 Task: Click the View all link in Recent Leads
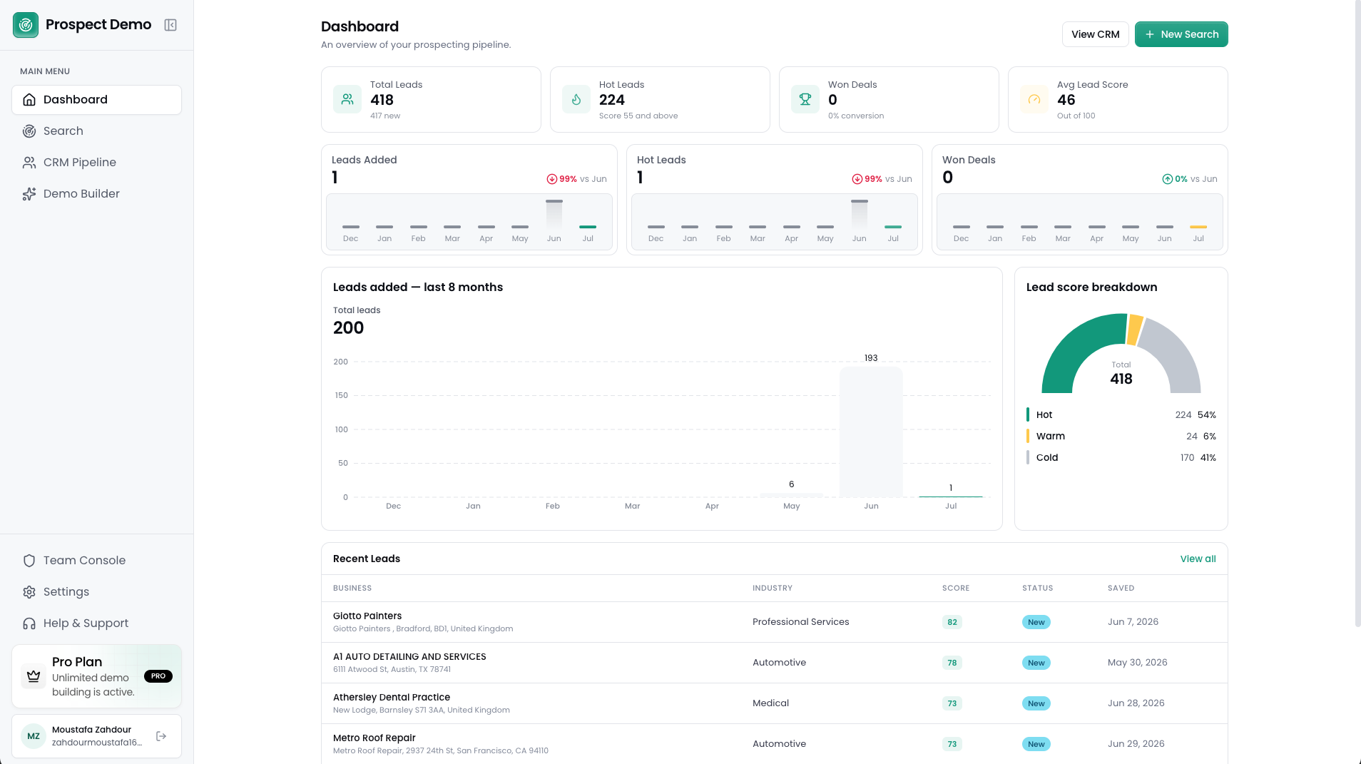[x=1198, y=559]
